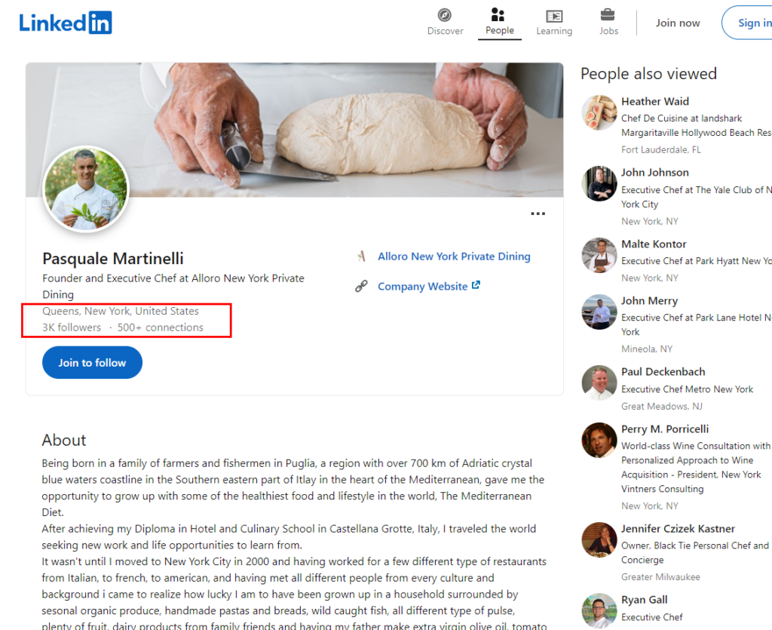This screenshot has width=772, height=630.
Task: Open Alloro New York Private Dining link
Action: click(x=454, y=257)
